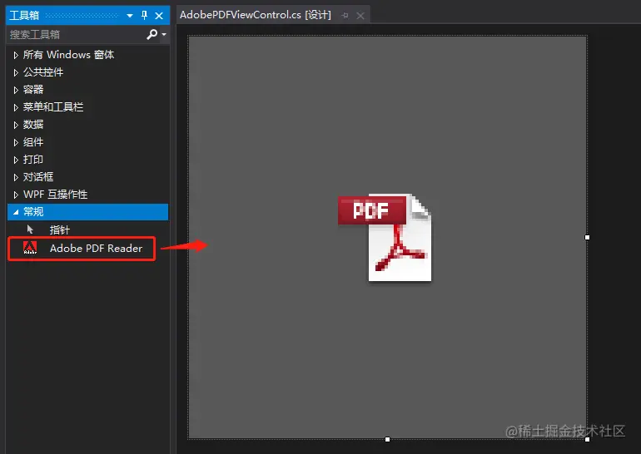
Task: Collapse the 常规 group arrow
Action: click(16, 212)
